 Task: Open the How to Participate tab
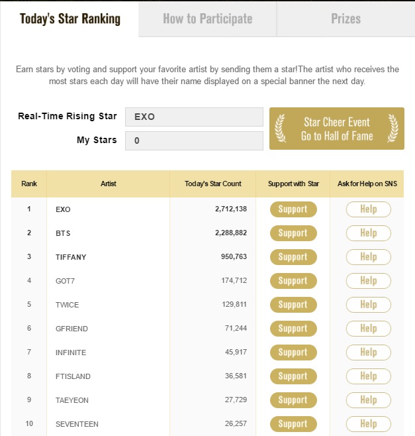[208, 19]
